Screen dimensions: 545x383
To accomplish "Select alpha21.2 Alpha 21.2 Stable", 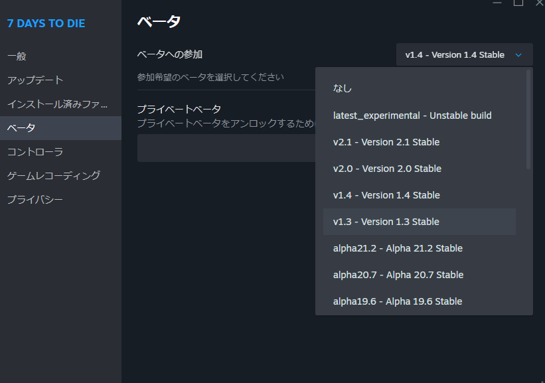I will [x=419, y=248].
